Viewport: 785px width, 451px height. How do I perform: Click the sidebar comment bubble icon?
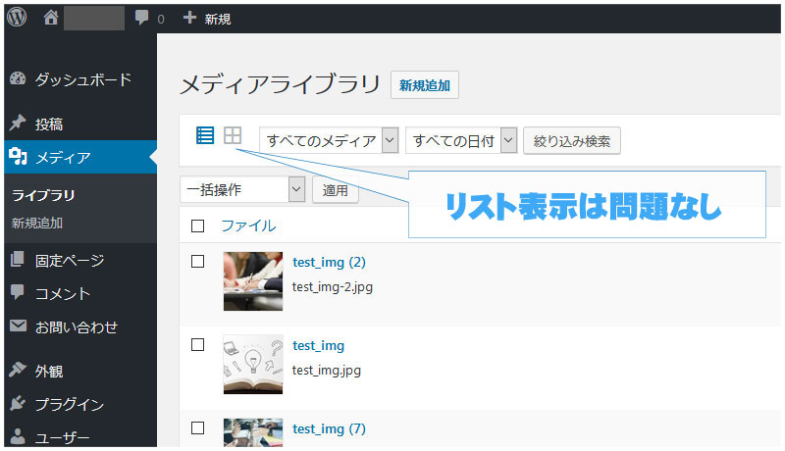pyautogui.click(x=18, y=292)
